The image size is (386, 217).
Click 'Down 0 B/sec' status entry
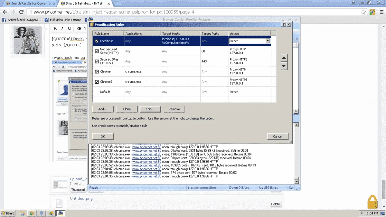pos(239,188)
